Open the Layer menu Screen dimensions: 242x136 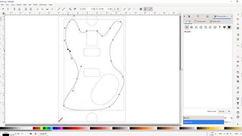(x=13, y=5)
